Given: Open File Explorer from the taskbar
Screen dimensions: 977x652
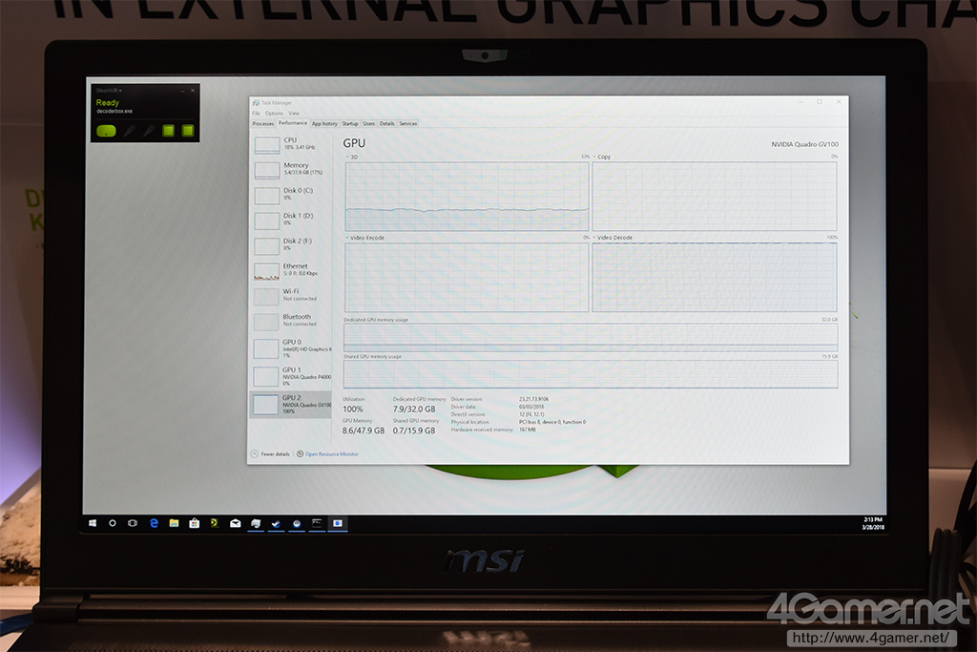Looking at the screenshot, I should [174, 523].
